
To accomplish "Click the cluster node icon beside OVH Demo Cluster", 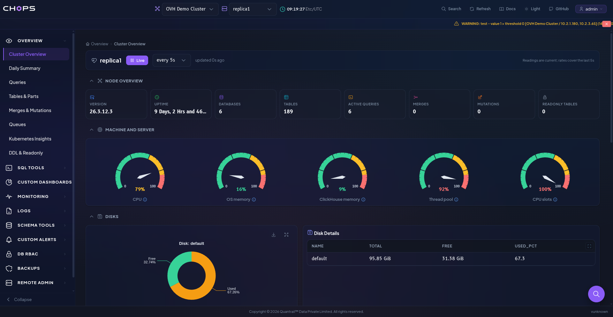I will pyautogui.click(x=157, y=9).
